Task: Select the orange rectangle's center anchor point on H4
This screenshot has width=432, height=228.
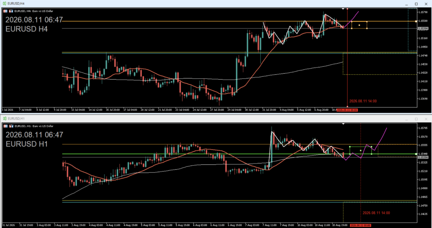Action: [359, 25]
